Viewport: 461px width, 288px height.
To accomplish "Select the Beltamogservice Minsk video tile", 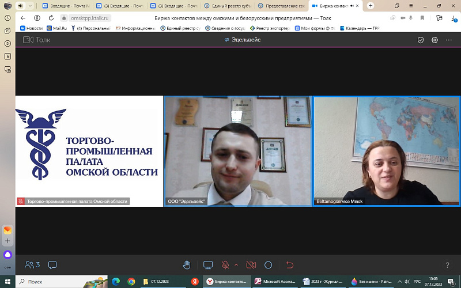I will [386, 151].
